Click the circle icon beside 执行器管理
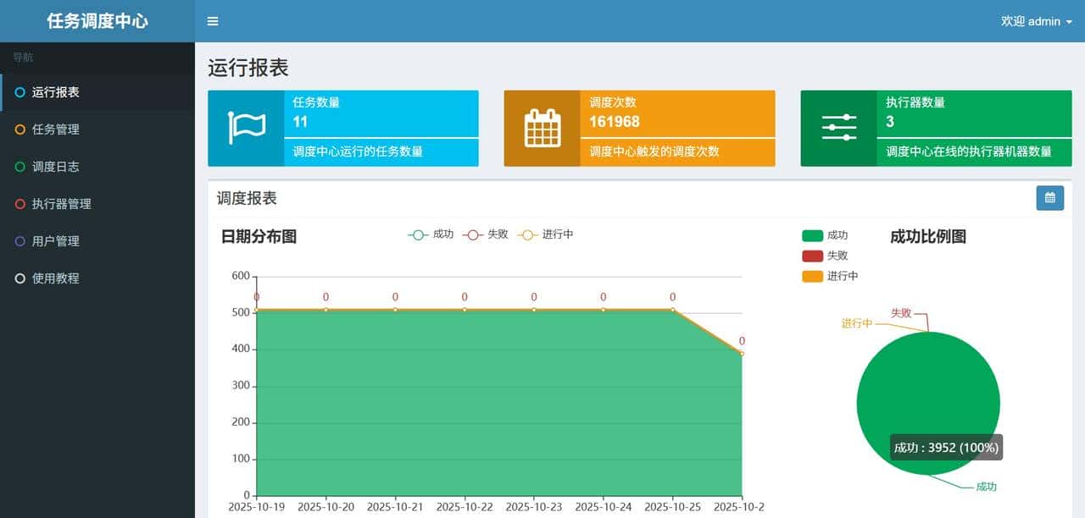Viewport: 1085px width, 518px height. pos(19,204)
